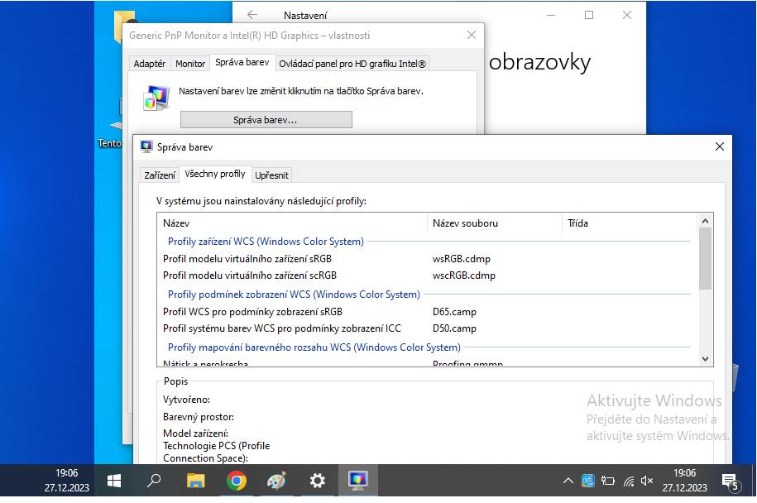757x503 pixels.
Task: Switch to the Zařízení tab
Action: pos(160,175)
